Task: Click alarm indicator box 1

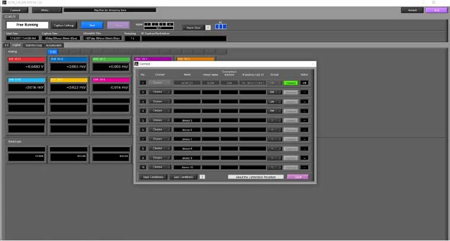Action: (147, 24)
